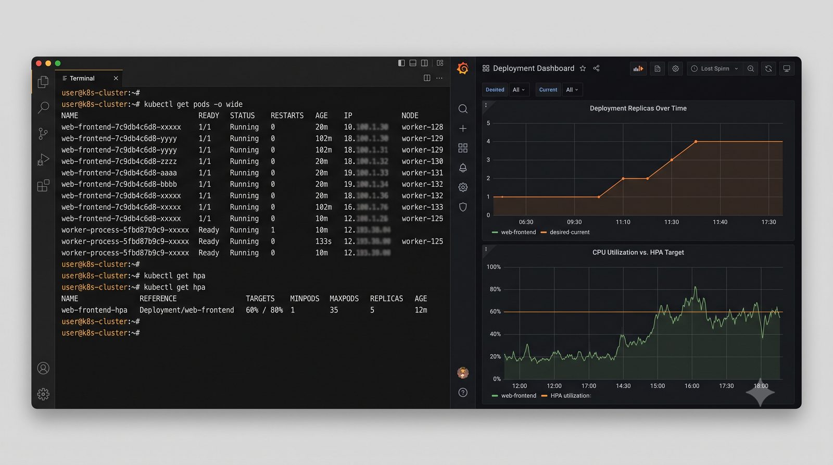This screenshot has height=465, width=833.
Task: Open the Explorer files icon in activity bar
Action: [43, 82]
